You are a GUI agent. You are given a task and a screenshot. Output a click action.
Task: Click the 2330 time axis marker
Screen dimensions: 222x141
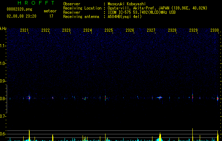215,30
